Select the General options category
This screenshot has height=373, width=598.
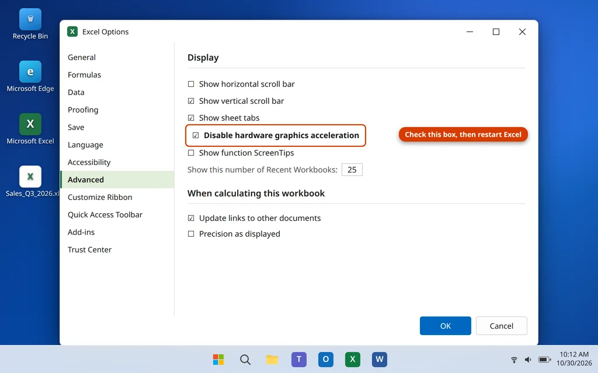117,58
